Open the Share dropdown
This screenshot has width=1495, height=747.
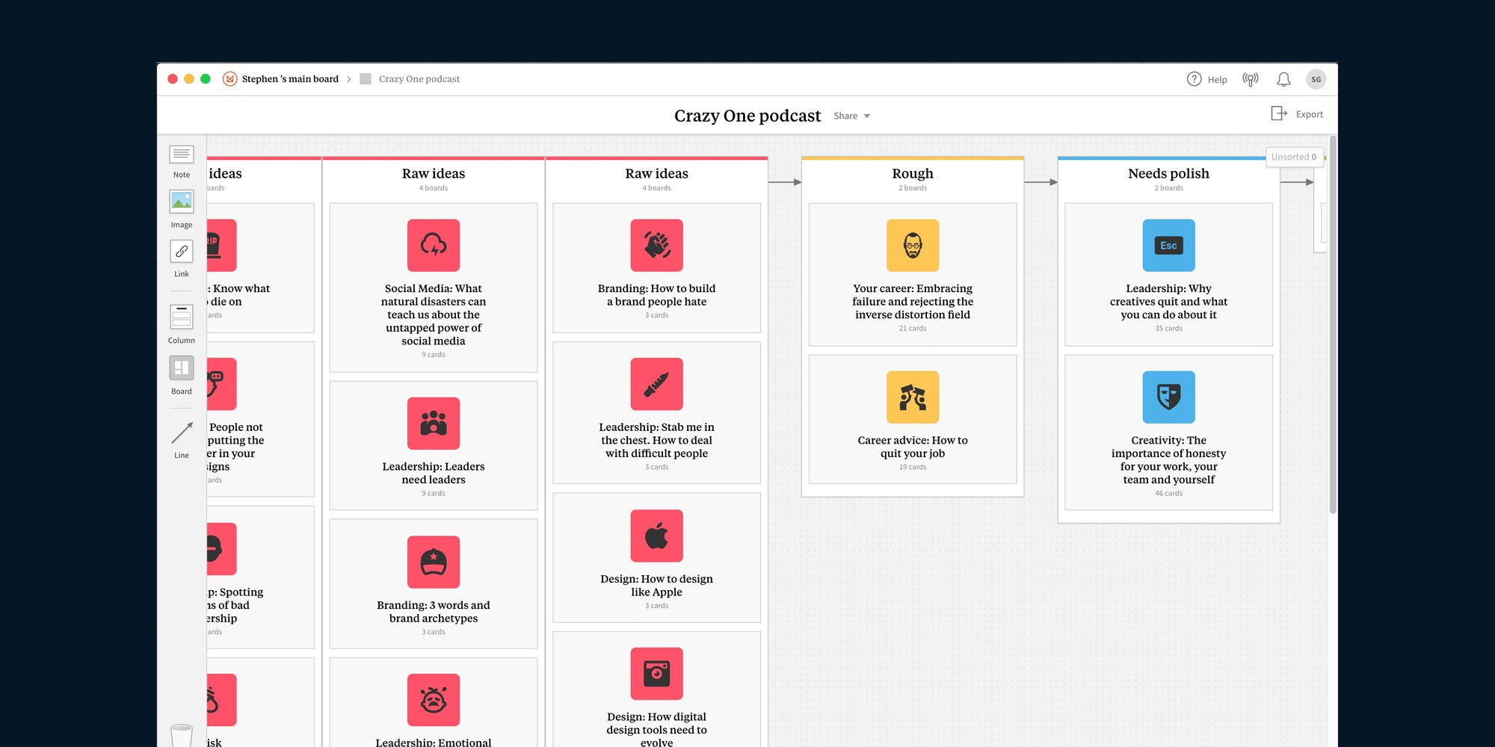(x=852, y=116)
